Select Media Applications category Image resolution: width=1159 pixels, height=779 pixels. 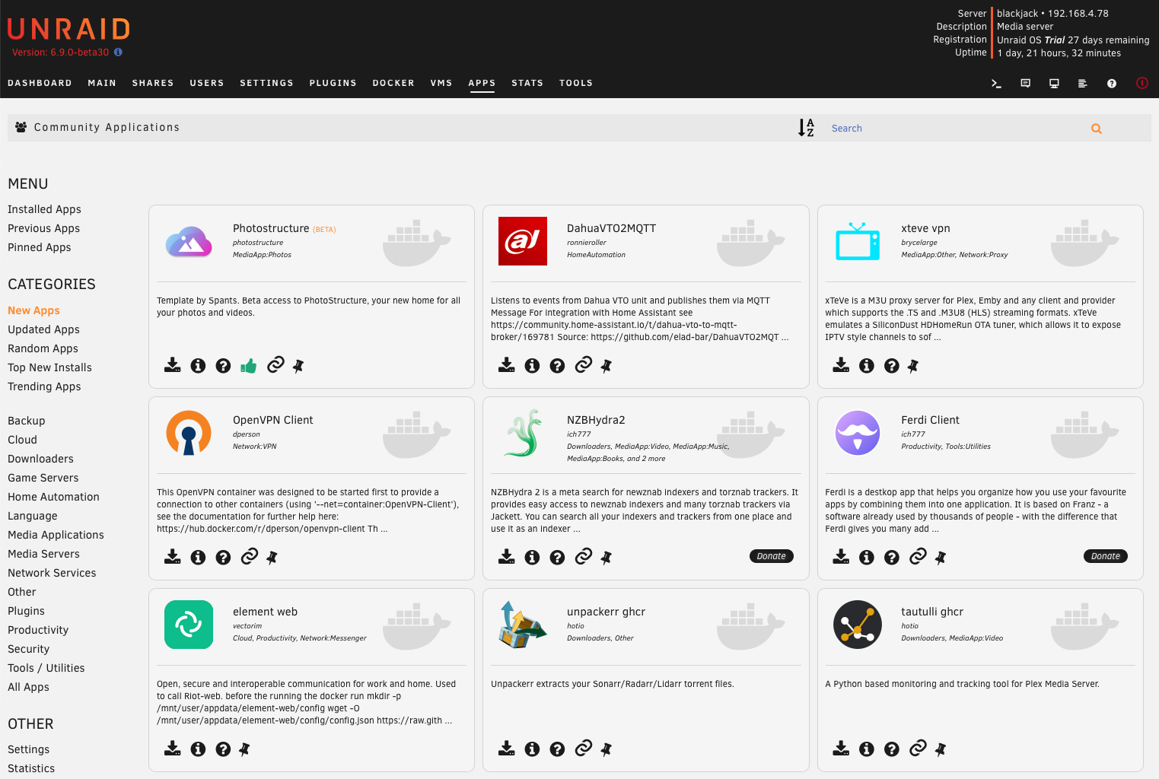(56, 535)
